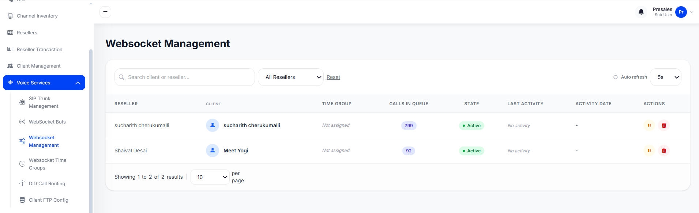Click the DID Call Routing signpost icon
The image size is (699, 213).
pos(22,183)
